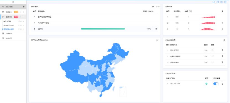Expand the CPT map with fullscreen icon

157,40
